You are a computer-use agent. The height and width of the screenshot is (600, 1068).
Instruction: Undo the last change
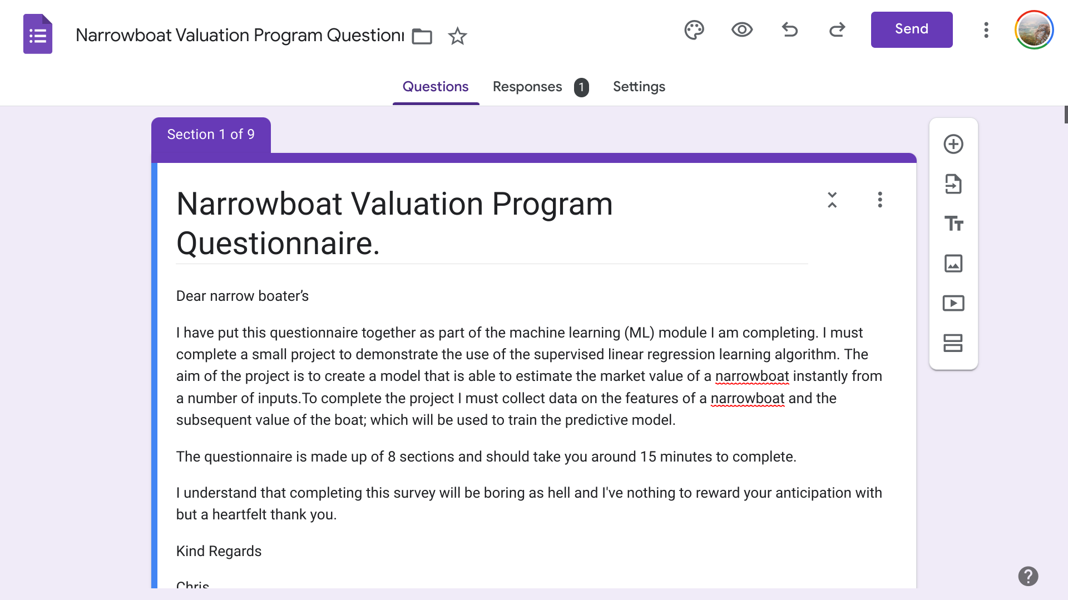pos(790,29)
